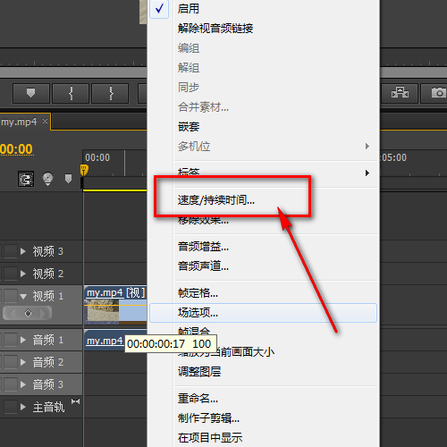This screenshot has height=447, width=447.
Task: Go to next keyframe arrow on Video 1
Action: click(43, 313)
